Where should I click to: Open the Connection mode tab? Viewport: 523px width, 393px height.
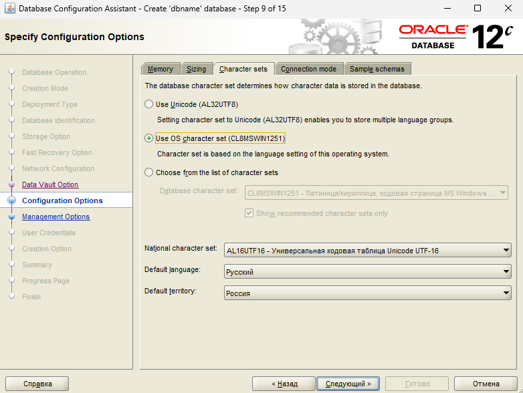coord(308,69)
